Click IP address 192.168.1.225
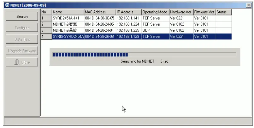 [129, 30]
